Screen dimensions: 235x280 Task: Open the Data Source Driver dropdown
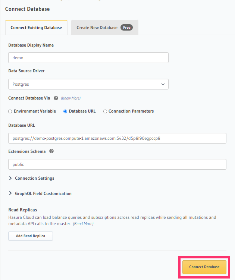coord(88,84)
